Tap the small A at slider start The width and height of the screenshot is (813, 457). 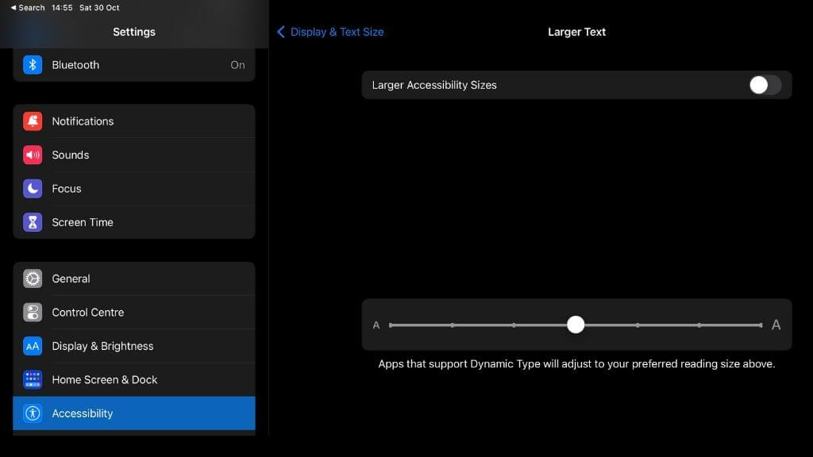(x=376, y=325)
